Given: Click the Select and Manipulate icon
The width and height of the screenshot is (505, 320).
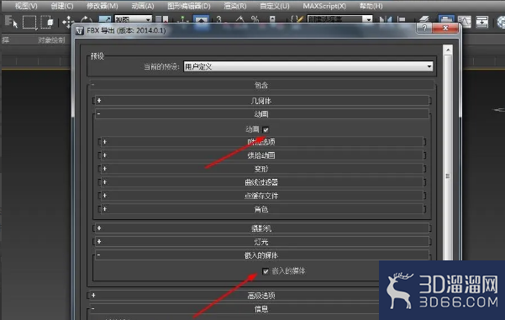Looking at the screenshot, I should pos(182,19).
